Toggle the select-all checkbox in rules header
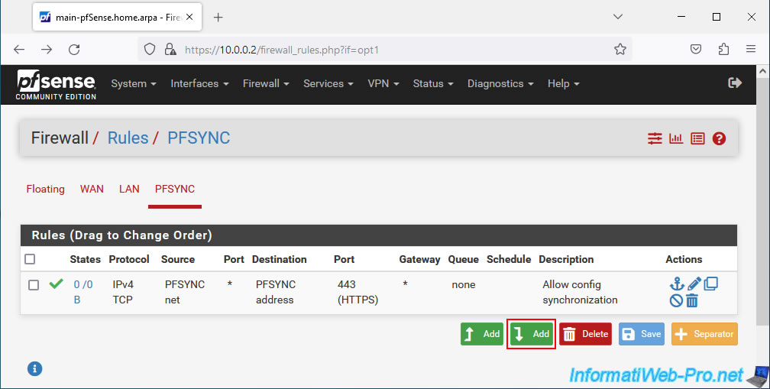770x389 pixels. click(x=30, y=259)
